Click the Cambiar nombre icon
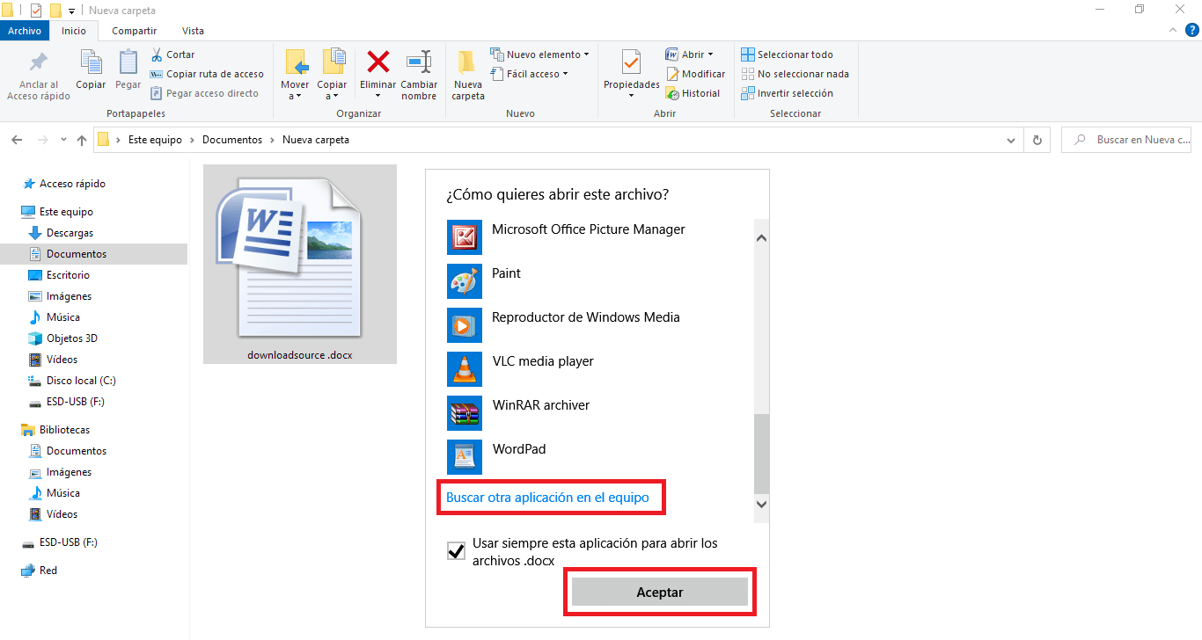 click(420, 62)
